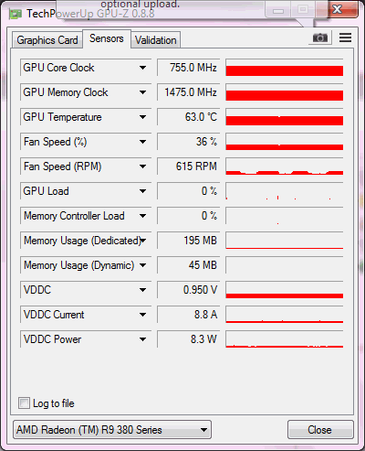Image resolution: width=365 pixels, height=451 pixels.
Task: Click the Fan Speed (RPM) history graph
Action: click(x=285, y=166)
